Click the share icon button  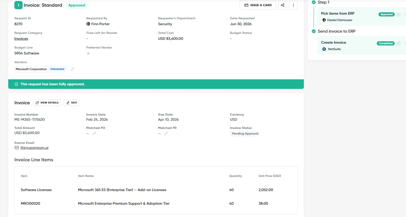click(283, 5)
